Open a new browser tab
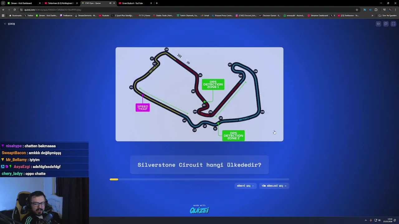 click(157, 3)
